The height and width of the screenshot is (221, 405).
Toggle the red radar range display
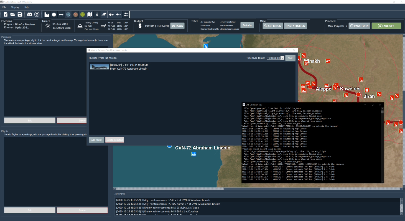tap(75, 14)
